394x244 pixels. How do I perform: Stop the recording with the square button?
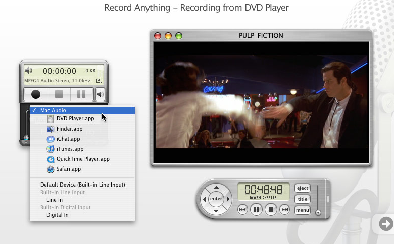tap(59, 94)
